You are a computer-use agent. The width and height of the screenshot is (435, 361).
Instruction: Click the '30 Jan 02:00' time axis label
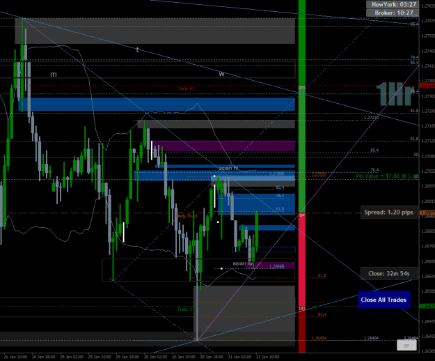pyautogui.click(x=155, y=357)
